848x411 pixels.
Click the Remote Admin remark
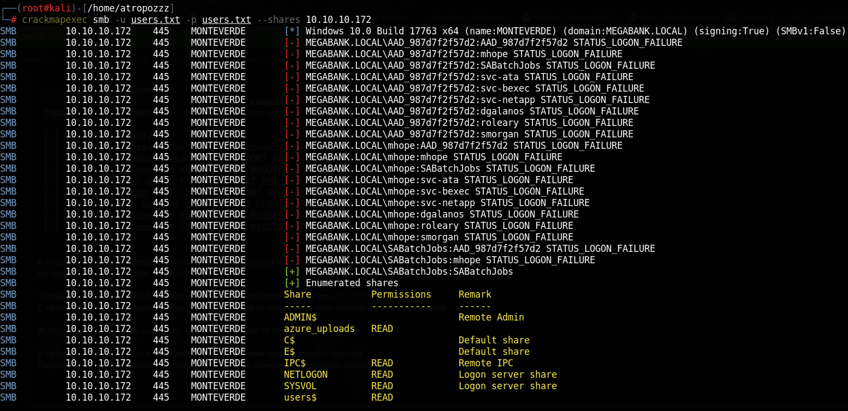tap(491, 317)
